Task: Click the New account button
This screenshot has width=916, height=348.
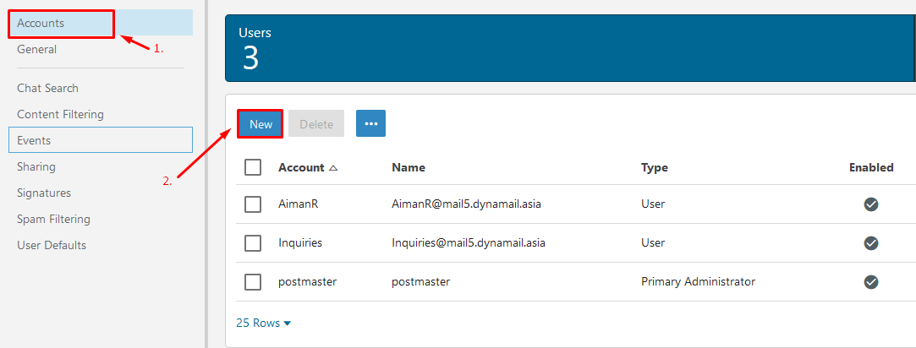Action: (261, 123)
